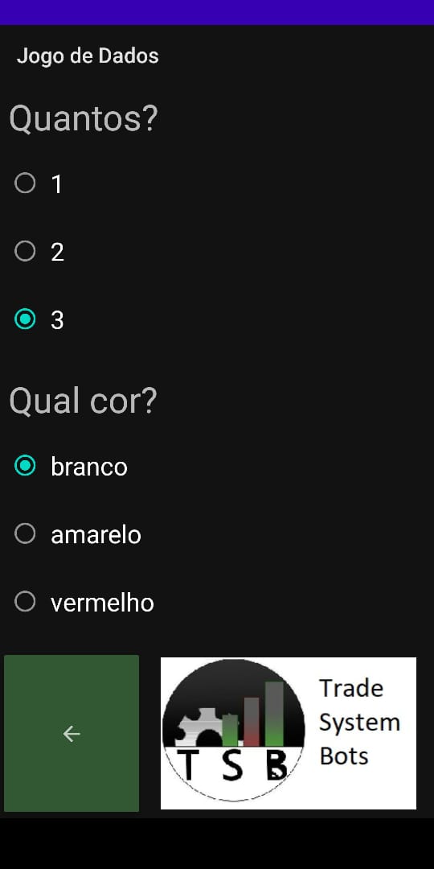The image size is (434, 869).
Task: Click the TSB circular logo
Action: coord(233,730)
